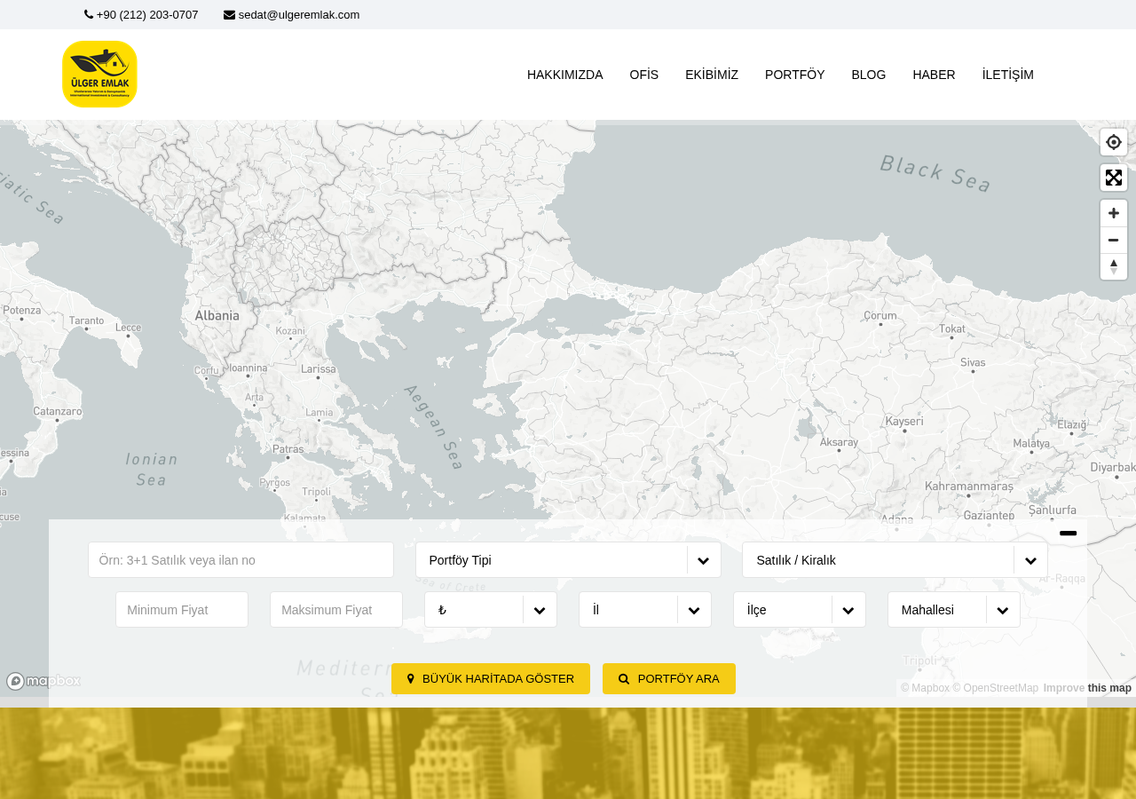
Task: Click Improve this map link
Action: pyautogui.click(x=1087, y=688)
